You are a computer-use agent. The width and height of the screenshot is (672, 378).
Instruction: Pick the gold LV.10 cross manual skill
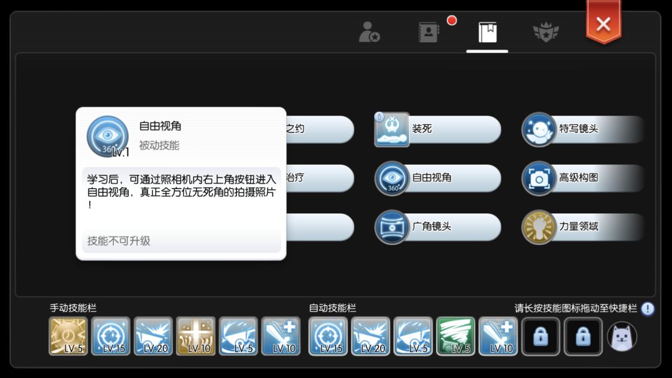click(x=196, y=336)
